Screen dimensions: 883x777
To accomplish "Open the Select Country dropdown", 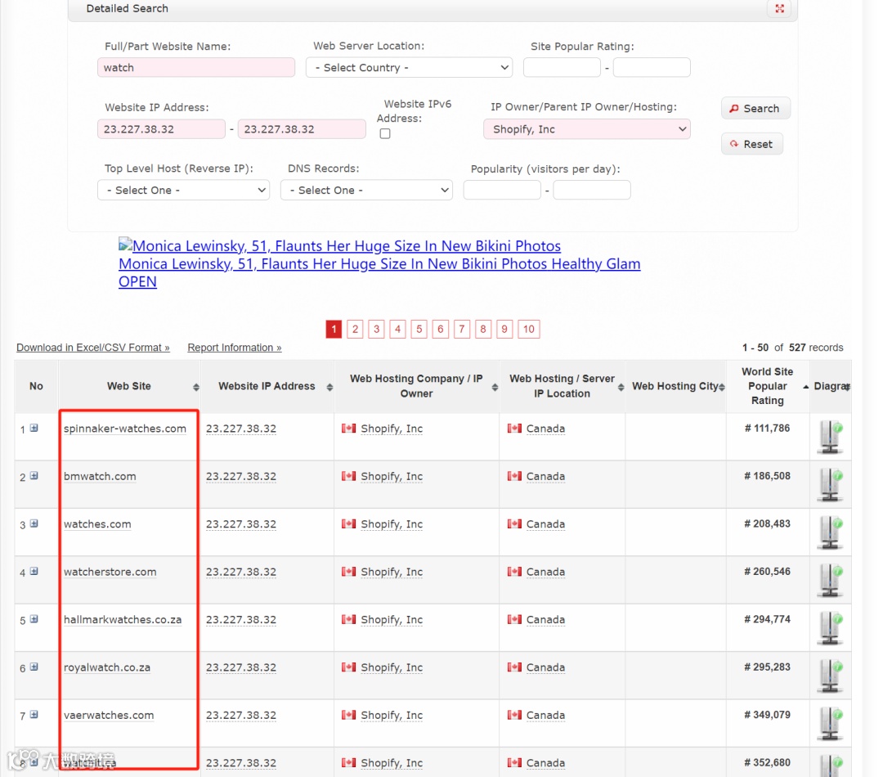I will point(410,68).
